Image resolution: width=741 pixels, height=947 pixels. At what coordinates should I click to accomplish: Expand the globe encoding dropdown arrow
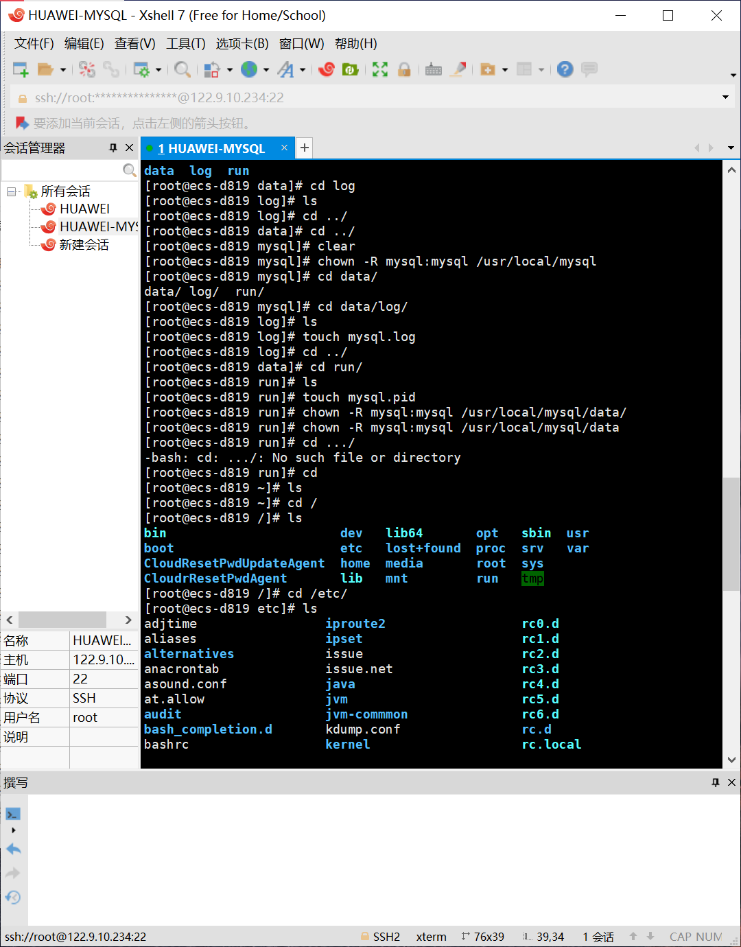[x=266, y=69]
